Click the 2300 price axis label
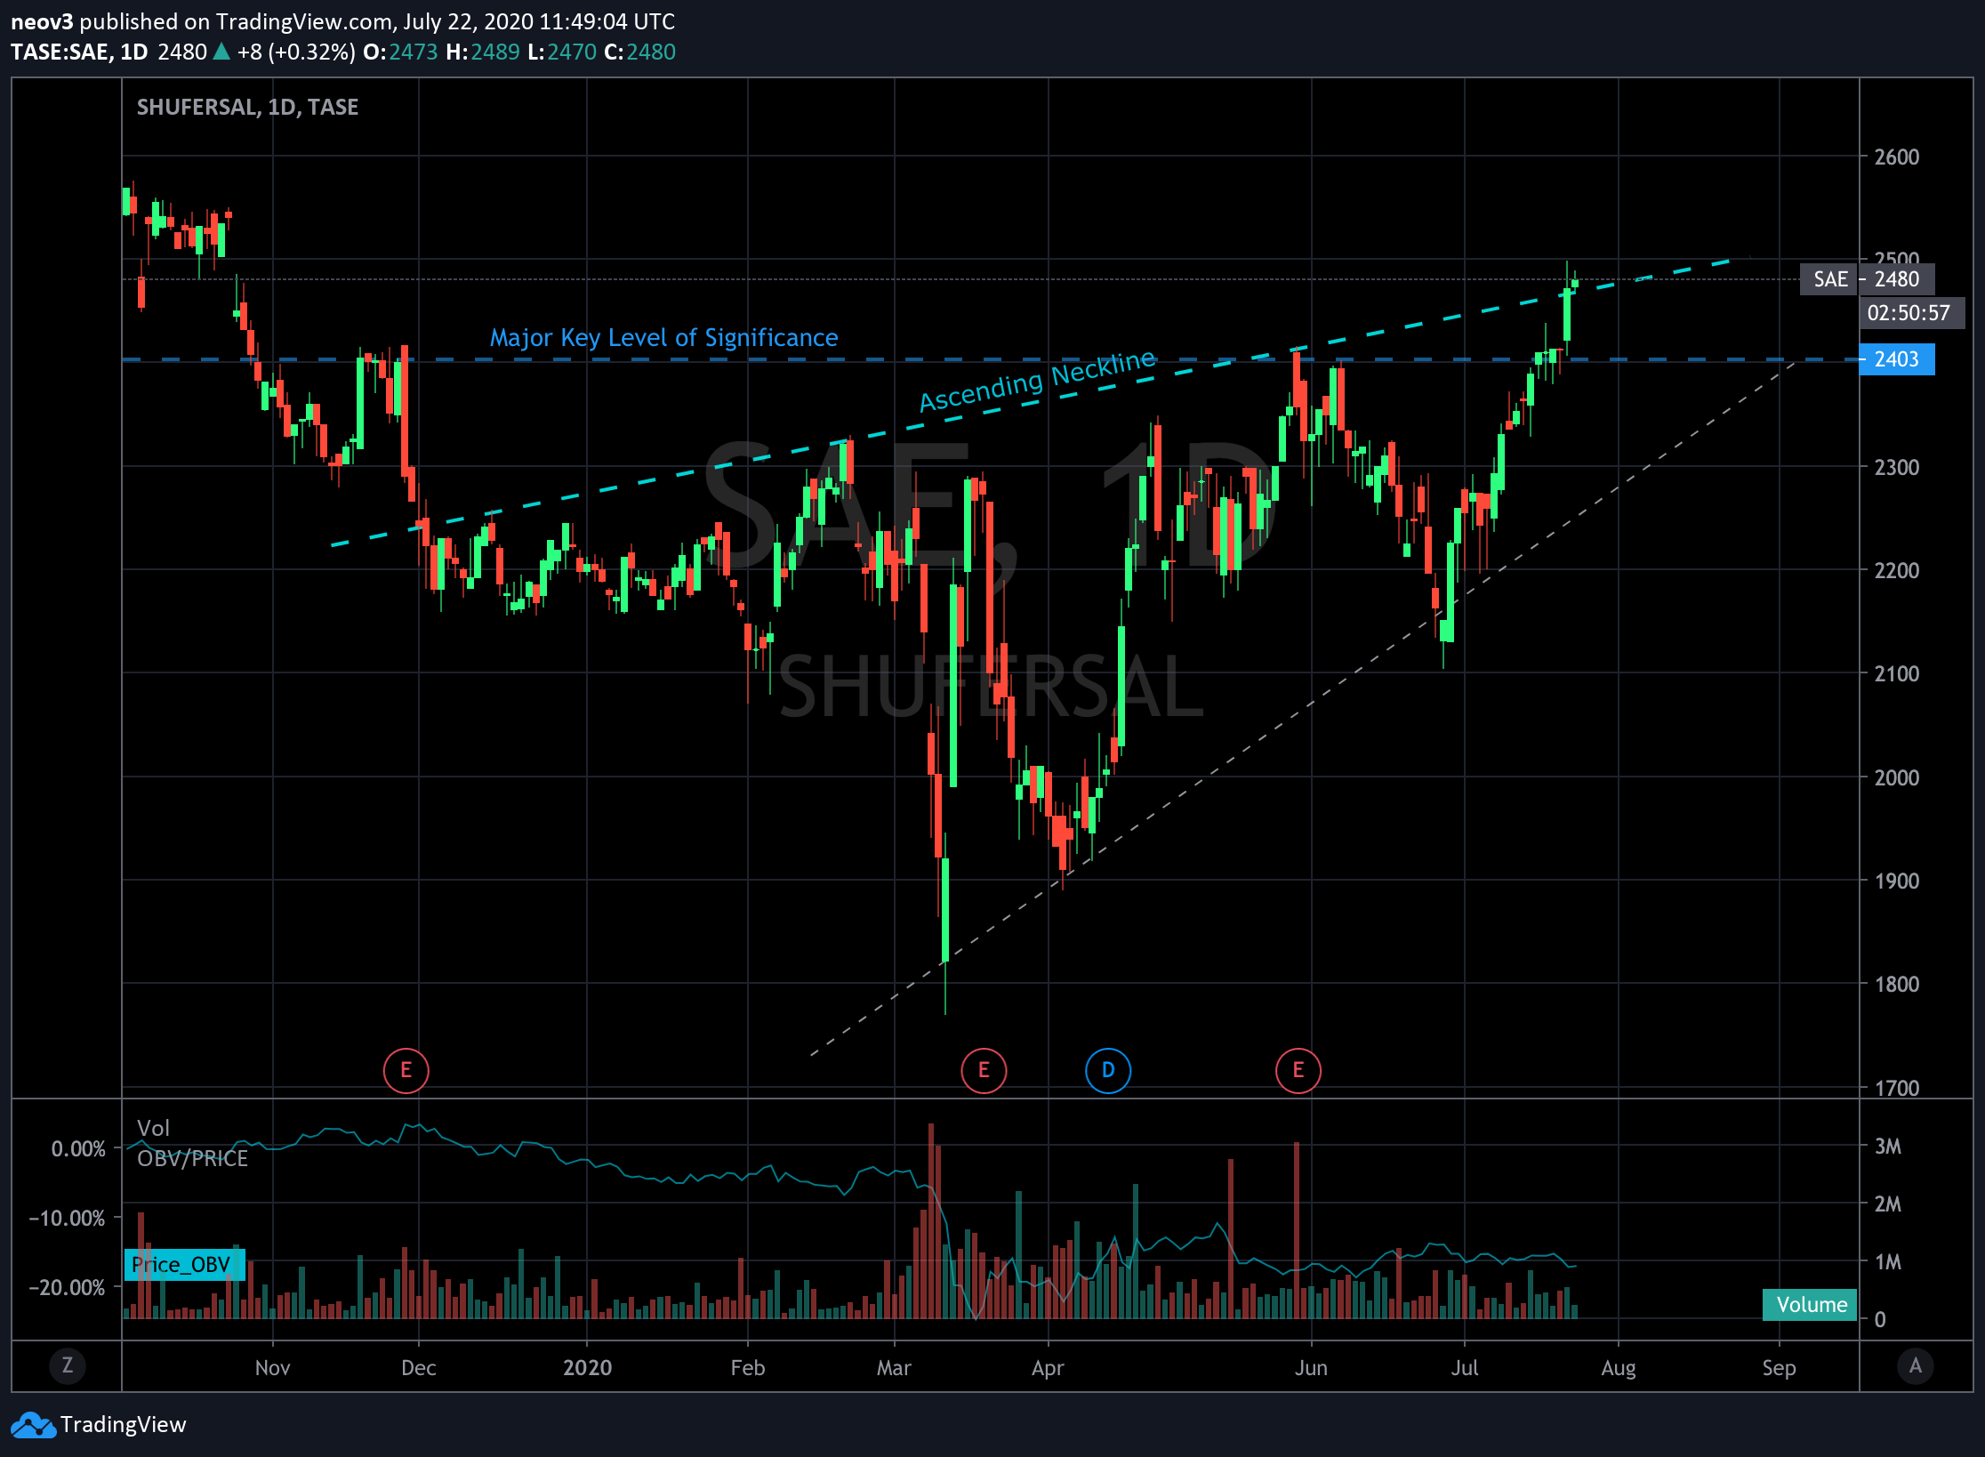Viewport: 1985px width, 1457px height. 1897,468
